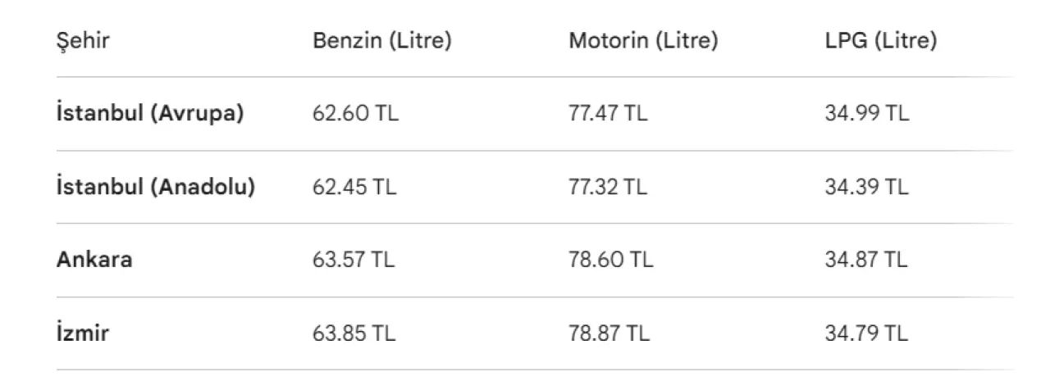1050x390 pixels.
Task: Click the 34.39 TL LPG price
Action: coord(866,187)
